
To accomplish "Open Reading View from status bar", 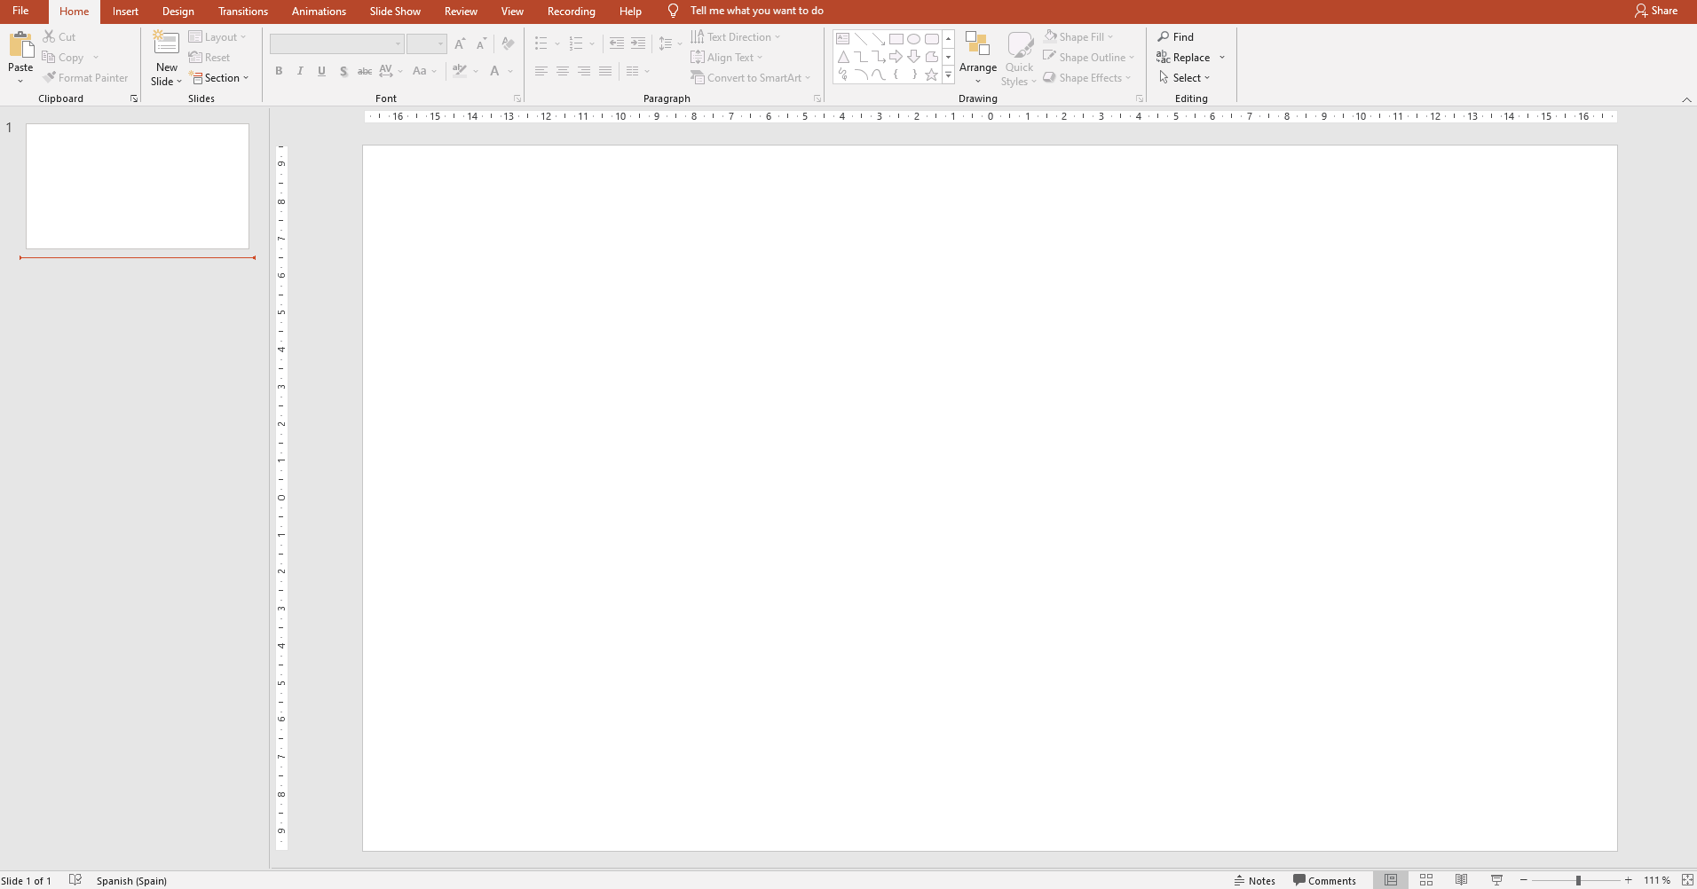I will [1461, 880].
